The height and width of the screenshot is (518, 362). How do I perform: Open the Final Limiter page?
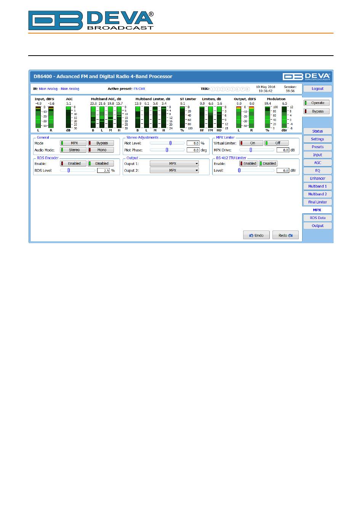(317, 202)
